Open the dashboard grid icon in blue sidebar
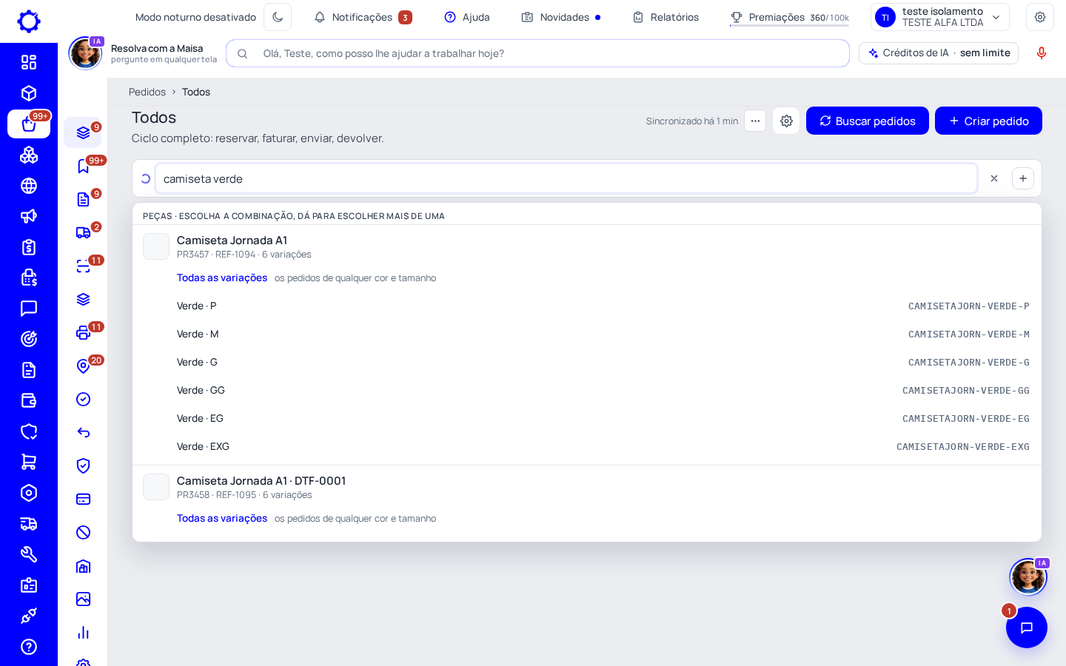This screenshot has height=666, width=1066. [x=29, y=62]
